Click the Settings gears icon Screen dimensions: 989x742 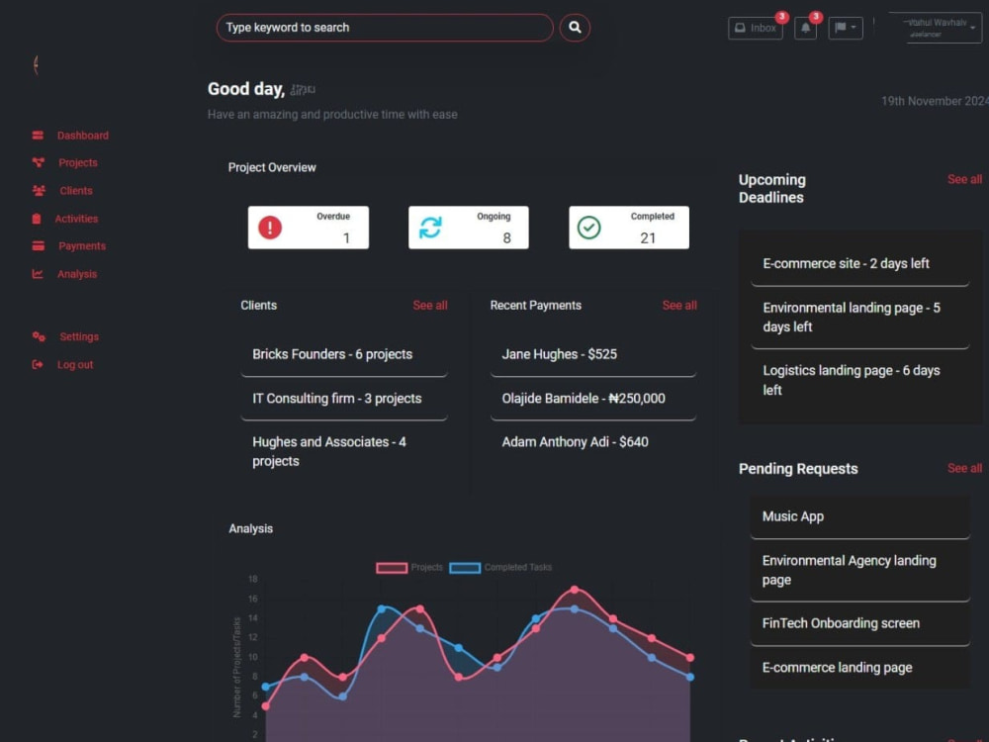coord(40,337)
